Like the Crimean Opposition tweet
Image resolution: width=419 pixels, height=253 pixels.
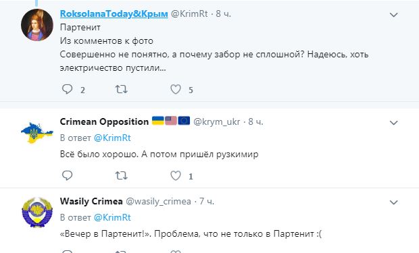tap(176, 175)
